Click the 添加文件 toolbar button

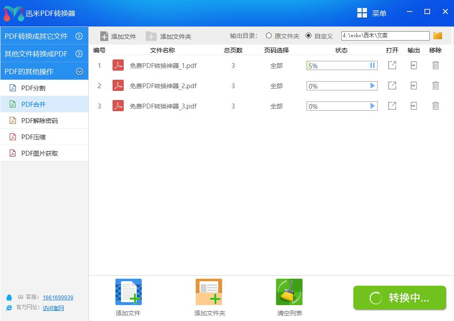coord(117,36)
